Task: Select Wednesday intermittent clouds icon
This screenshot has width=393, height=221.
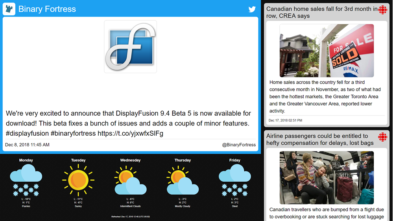Action: pos(130,181)
